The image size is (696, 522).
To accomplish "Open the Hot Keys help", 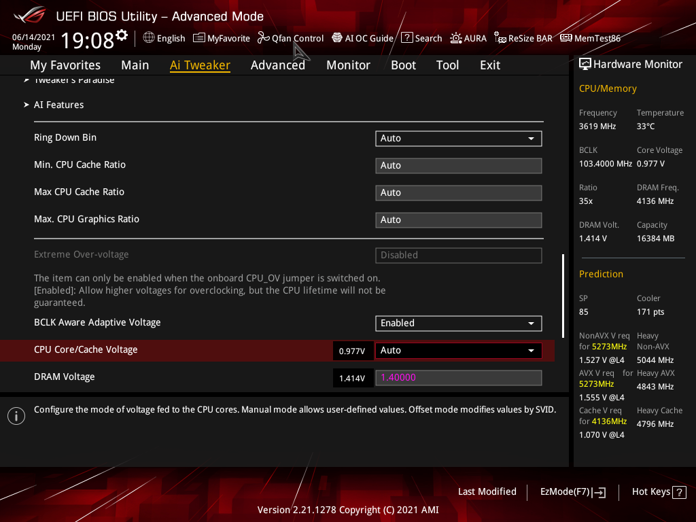I will [659, 492].
